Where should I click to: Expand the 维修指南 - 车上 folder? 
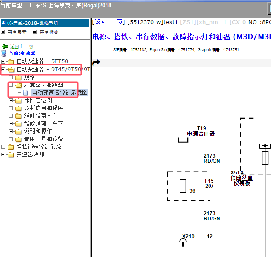pos(11,116)
